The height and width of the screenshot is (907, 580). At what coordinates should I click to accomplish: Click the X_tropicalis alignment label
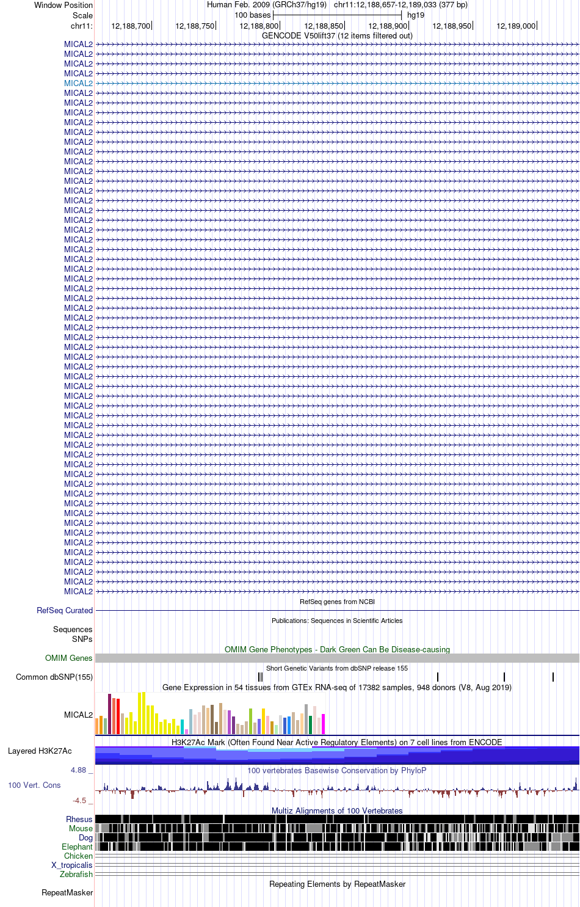tap(72, 865)
